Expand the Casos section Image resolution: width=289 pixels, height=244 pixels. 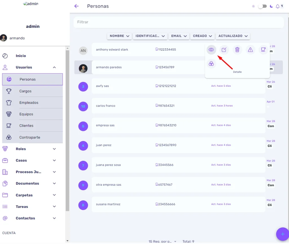point(54,160)
